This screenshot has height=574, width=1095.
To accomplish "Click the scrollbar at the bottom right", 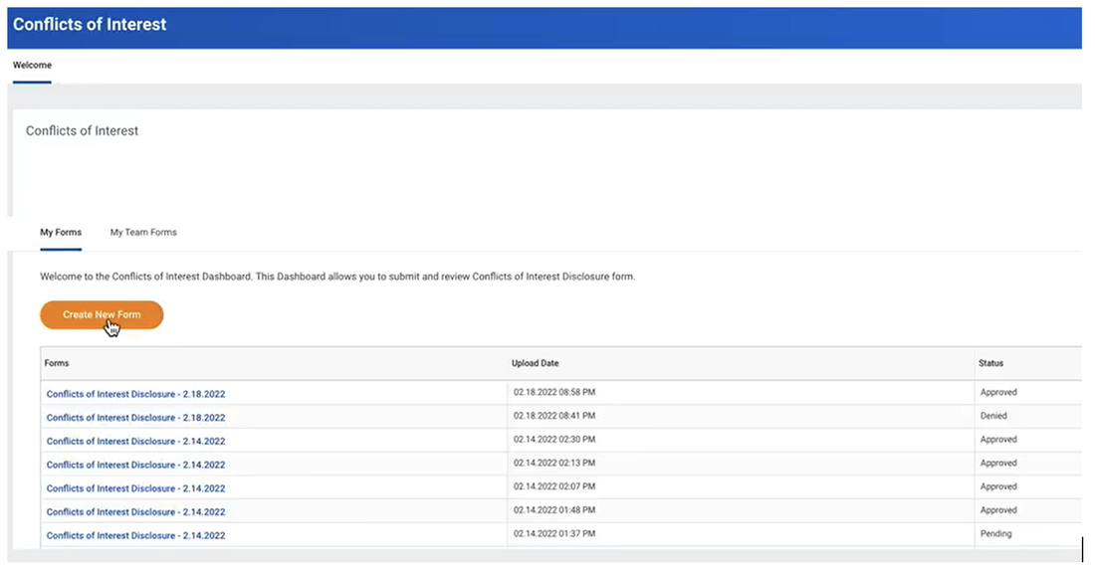I will [x=1082, y=548].
